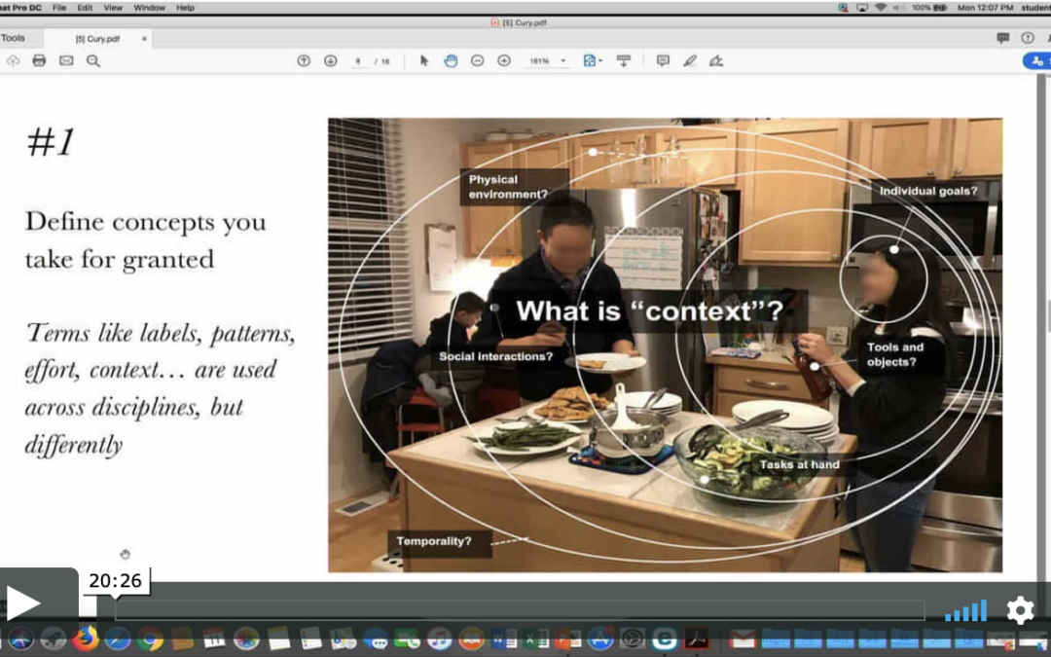
Task: Click the 'What is "context"?' slide title
Action: (649, 311)
